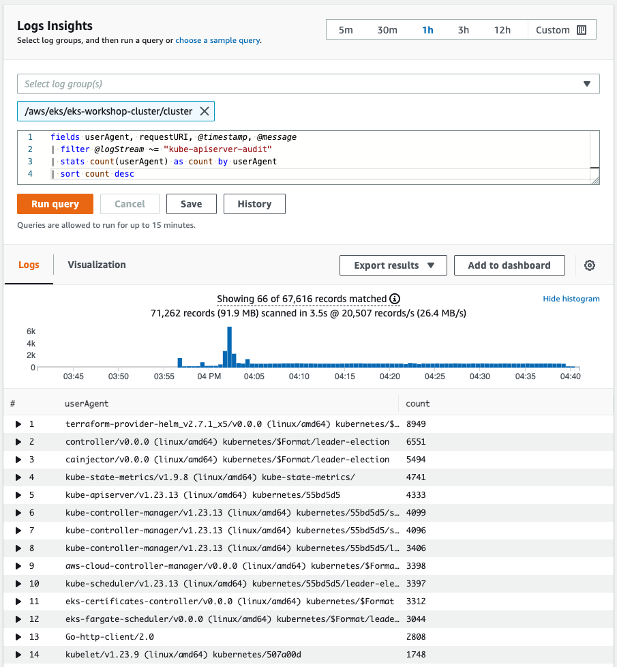The width and height of the screenshot is (617, 667).
Task: Click the records matched info icon
Action: coord(396,299)
